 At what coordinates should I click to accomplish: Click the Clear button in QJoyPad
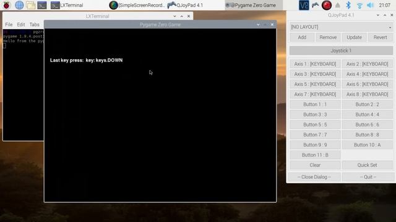coord(315,165)
